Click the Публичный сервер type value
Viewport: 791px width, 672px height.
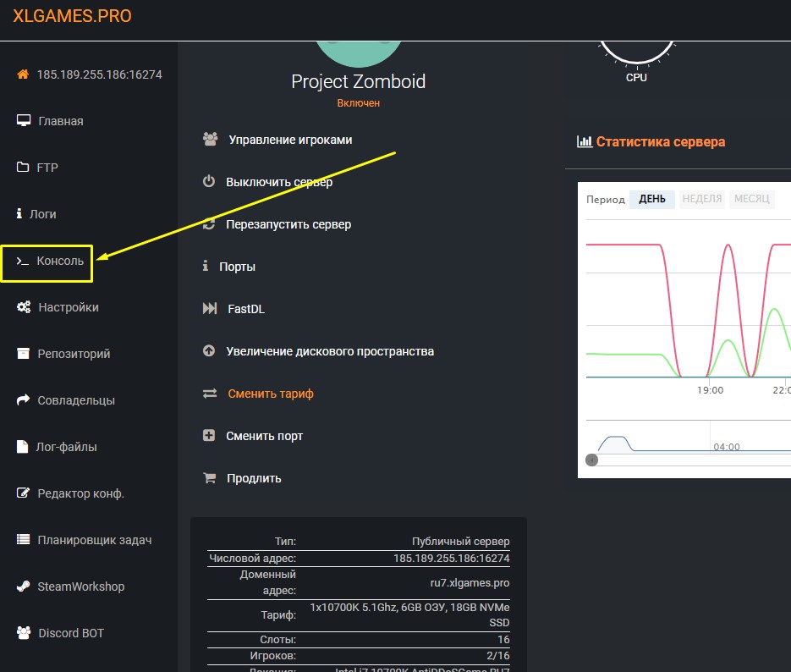tap(460, 542)
